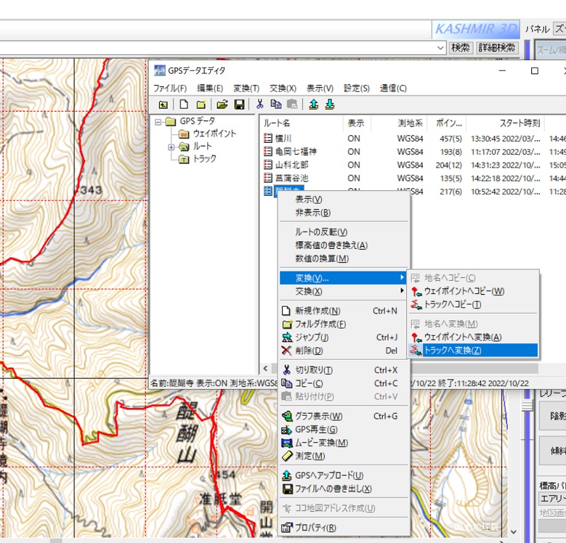Select the トラック folder in tree
This screenshot has width=566, height=543.
198,159
